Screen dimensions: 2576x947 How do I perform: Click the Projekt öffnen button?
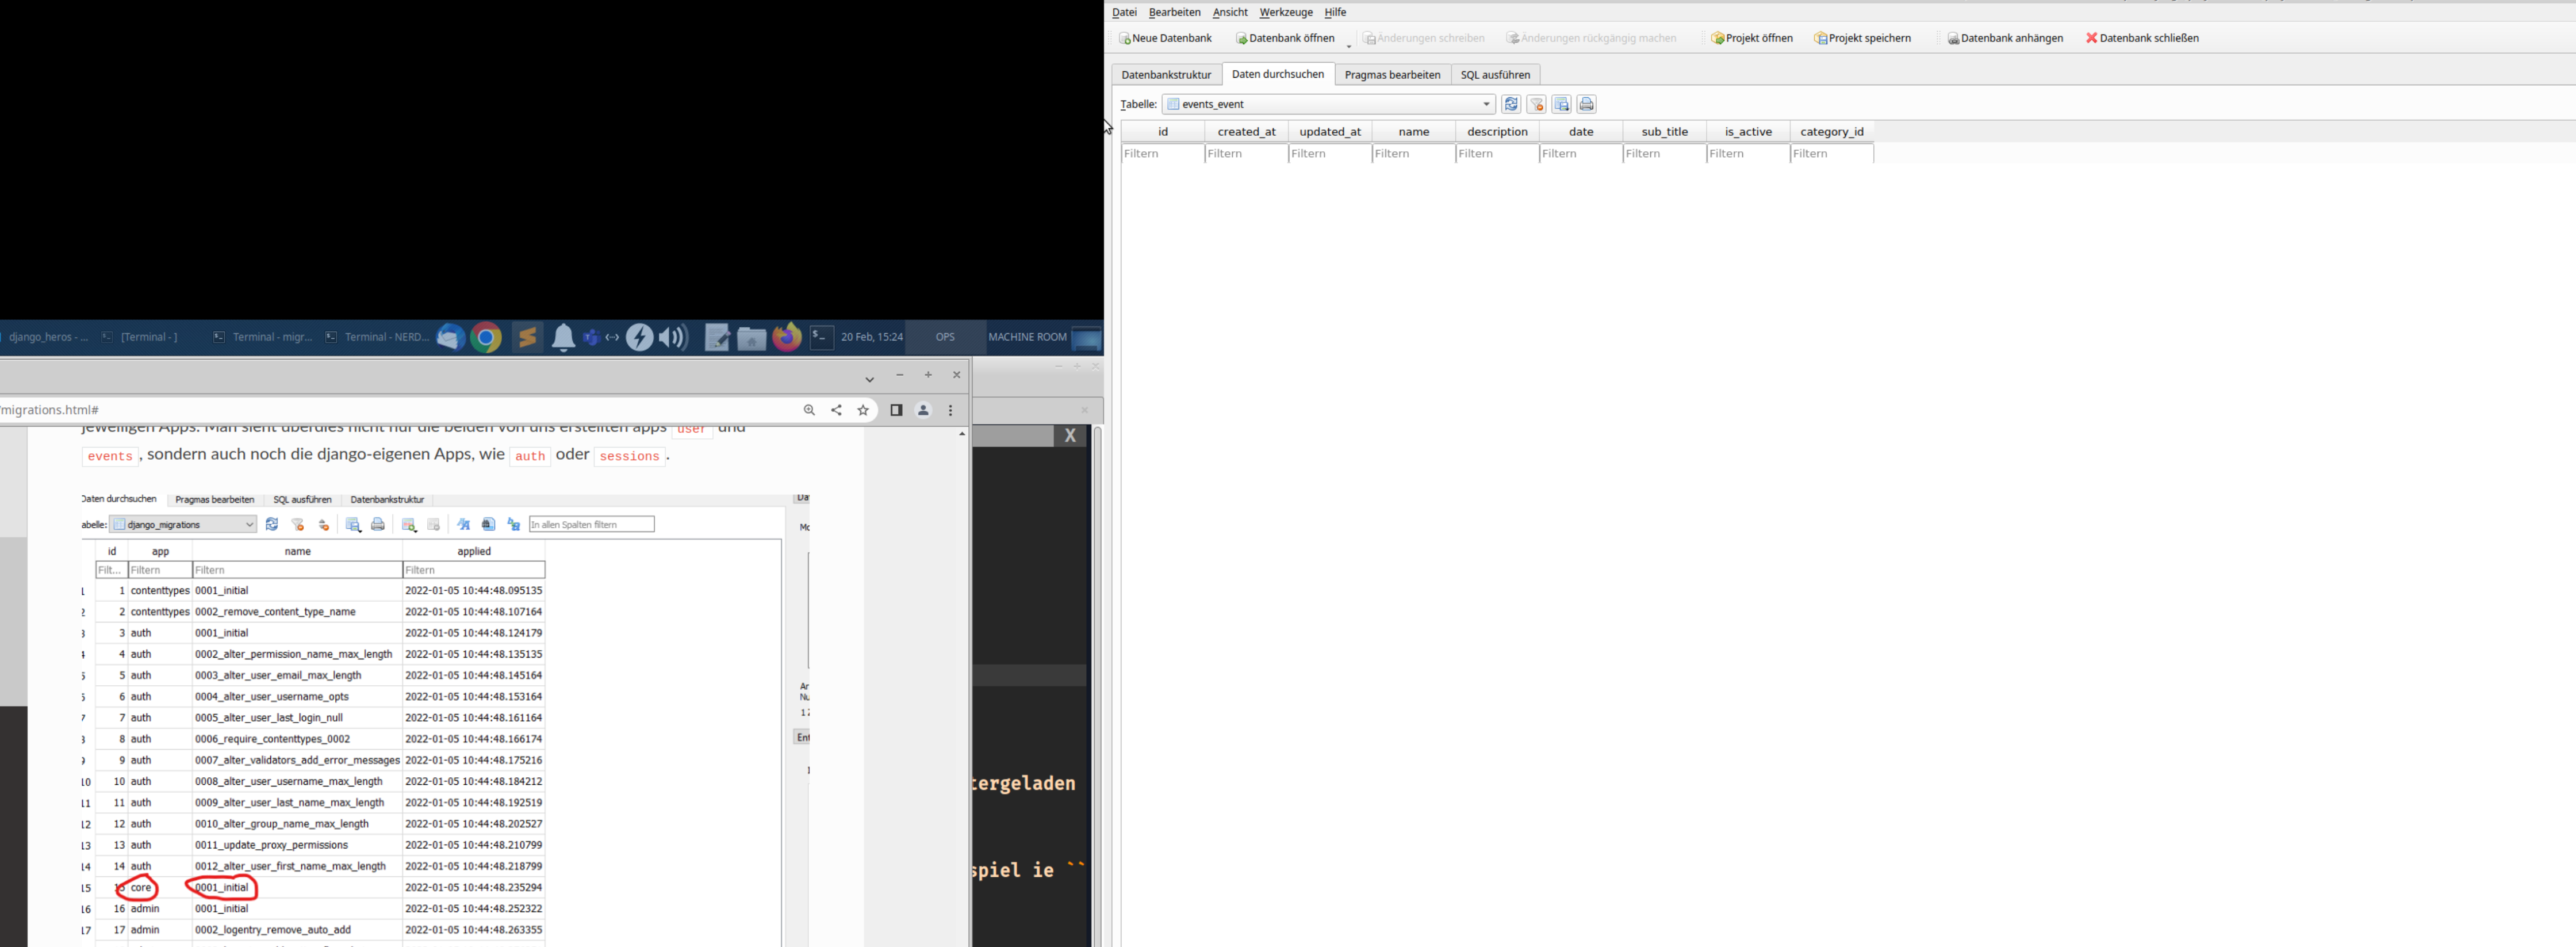(x=1752, y=37)
